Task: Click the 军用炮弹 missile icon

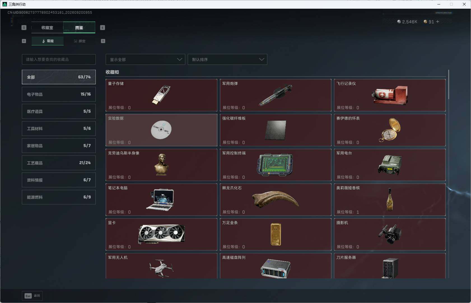Action: pos(276,95)
